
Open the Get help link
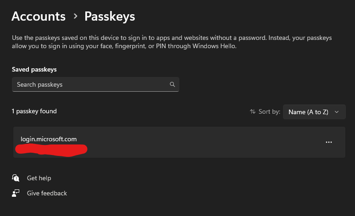39,178
